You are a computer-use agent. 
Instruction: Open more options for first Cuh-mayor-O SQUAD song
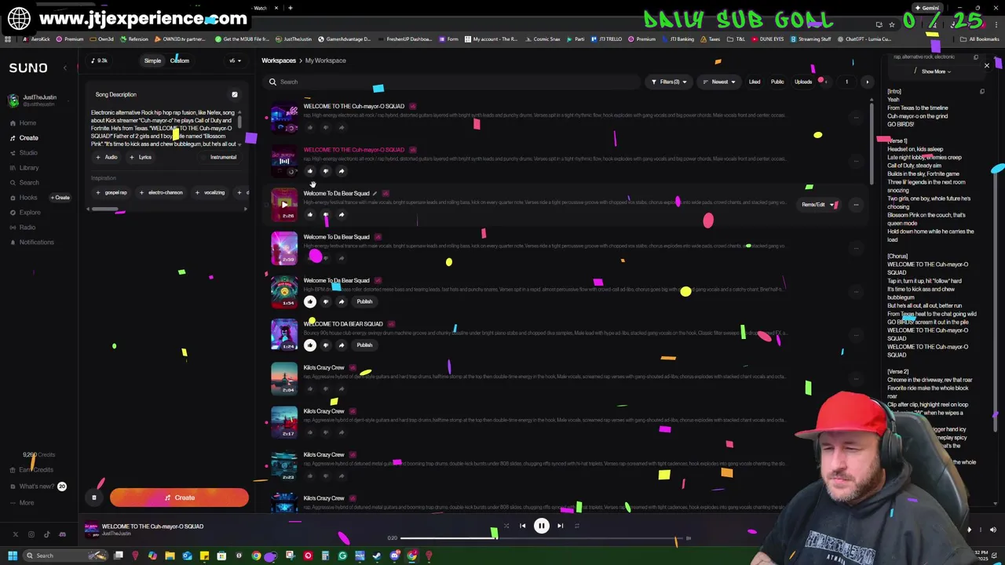tap(856, 118)
